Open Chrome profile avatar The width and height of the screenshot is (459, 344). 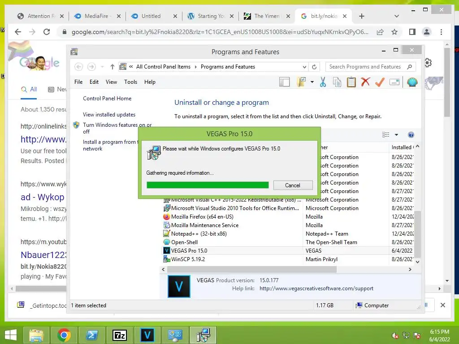[x=427, y=32]
